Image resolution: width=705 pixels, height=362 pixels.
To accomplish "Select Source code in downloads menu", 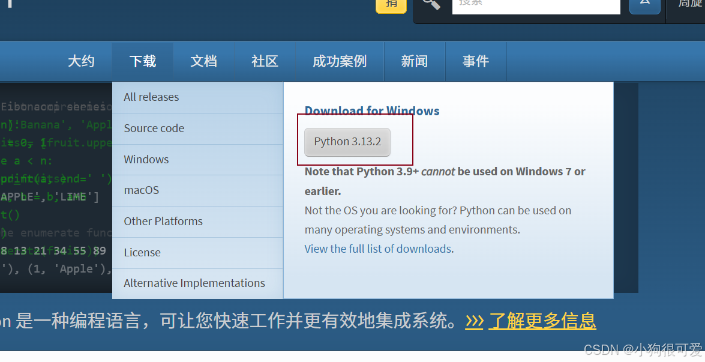I will tap(197, 128).
